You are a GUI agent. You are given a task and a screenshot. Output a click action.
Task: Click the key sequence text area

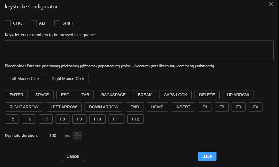[139, 51]
